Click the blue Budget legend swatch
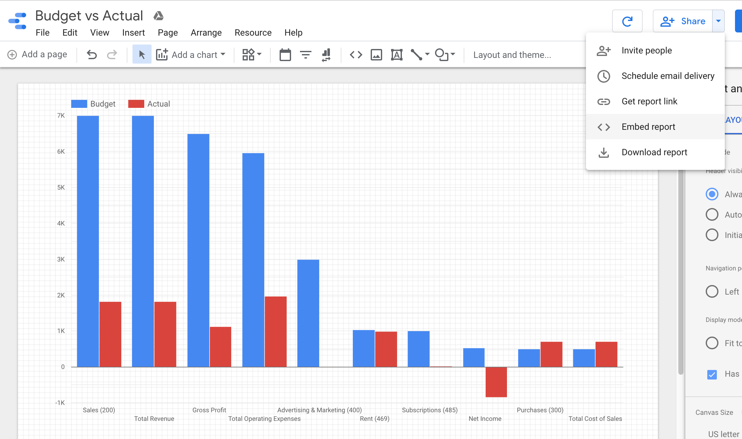 click(79, 104)
